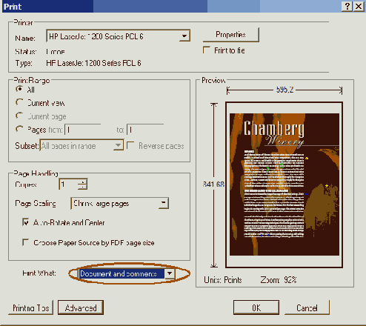Close the Print dialog
The width and height of the screenshot is (366, 326).
(359, 7)
